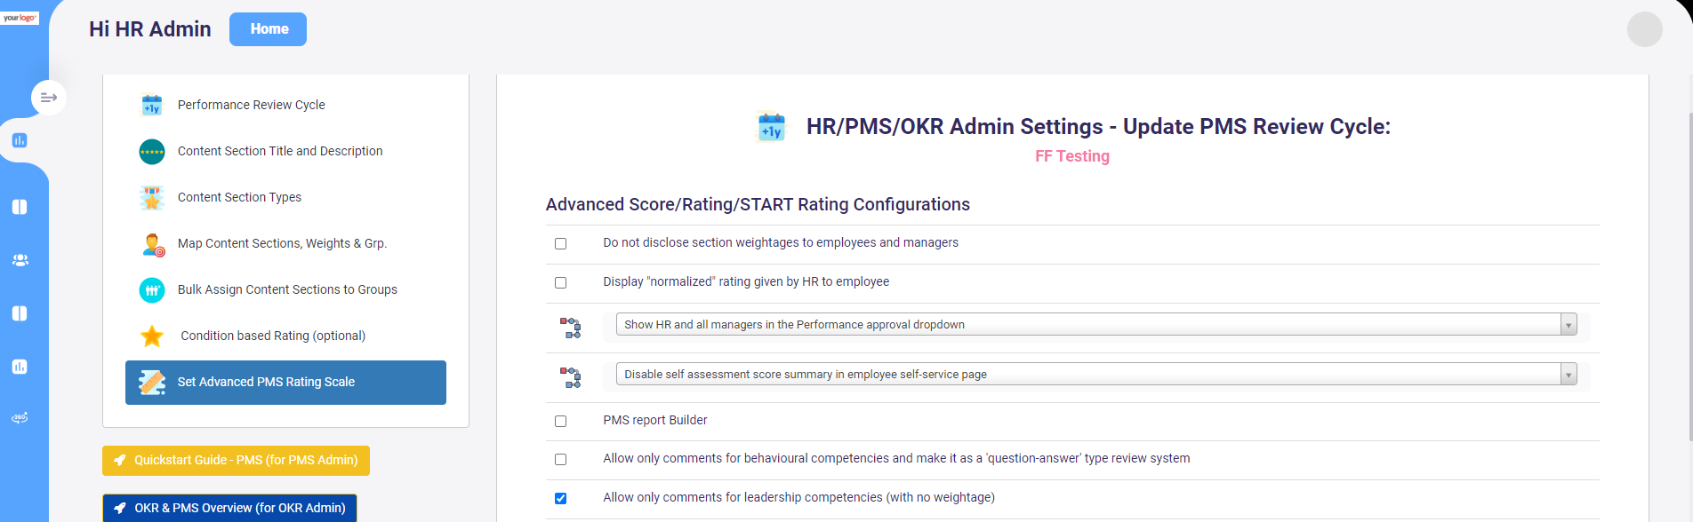Click the user avatar circle at top right
The height and width of the screenshot is (522, 1693).
[x=1644, y=29]
